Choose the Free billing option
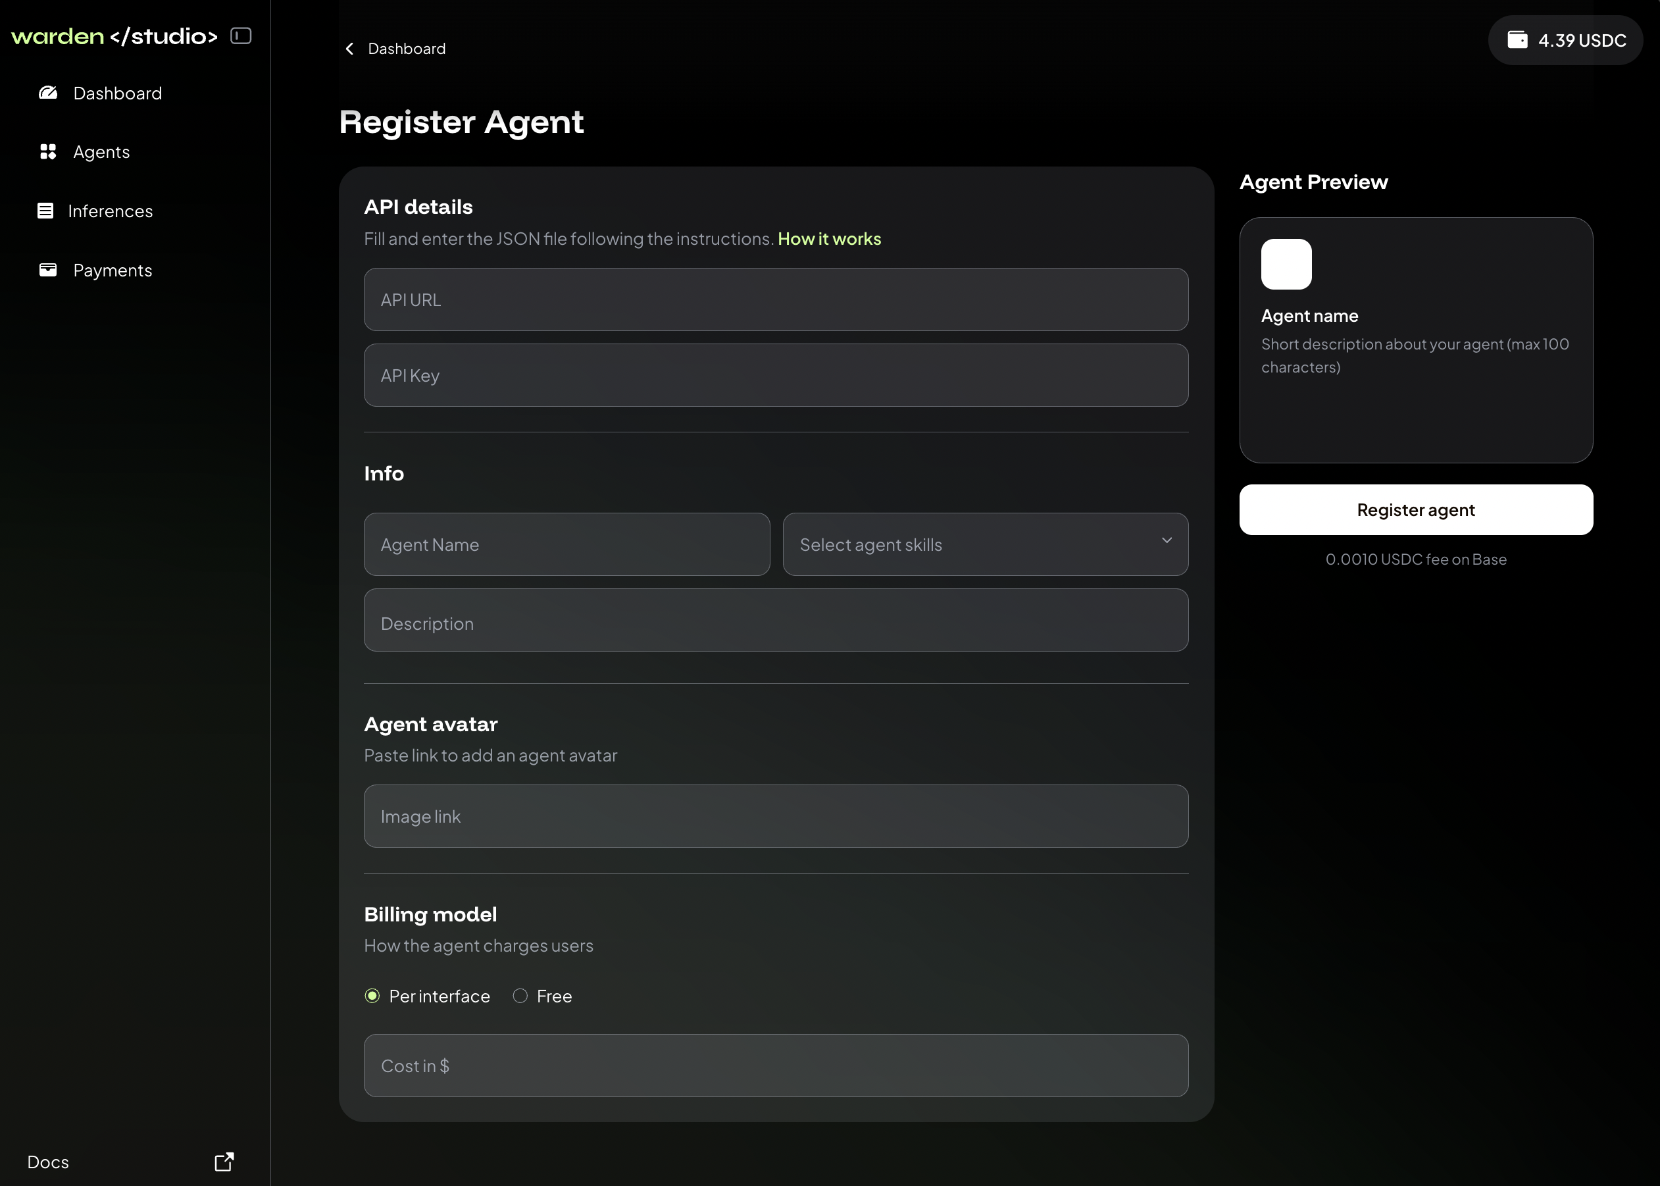Image resolution: width=1660 pixels, height=1186 pixels. tap(520, 995)
